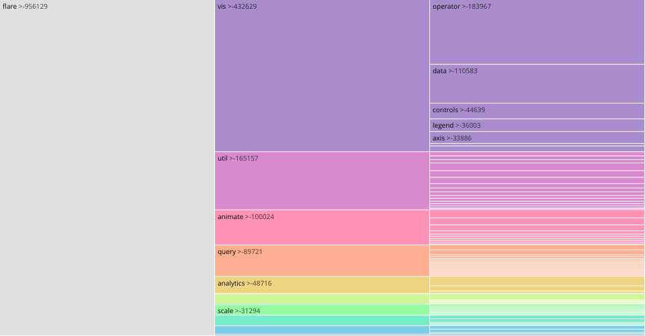
Task: Select the yellow analytics cell
Action: coord(322,285)
